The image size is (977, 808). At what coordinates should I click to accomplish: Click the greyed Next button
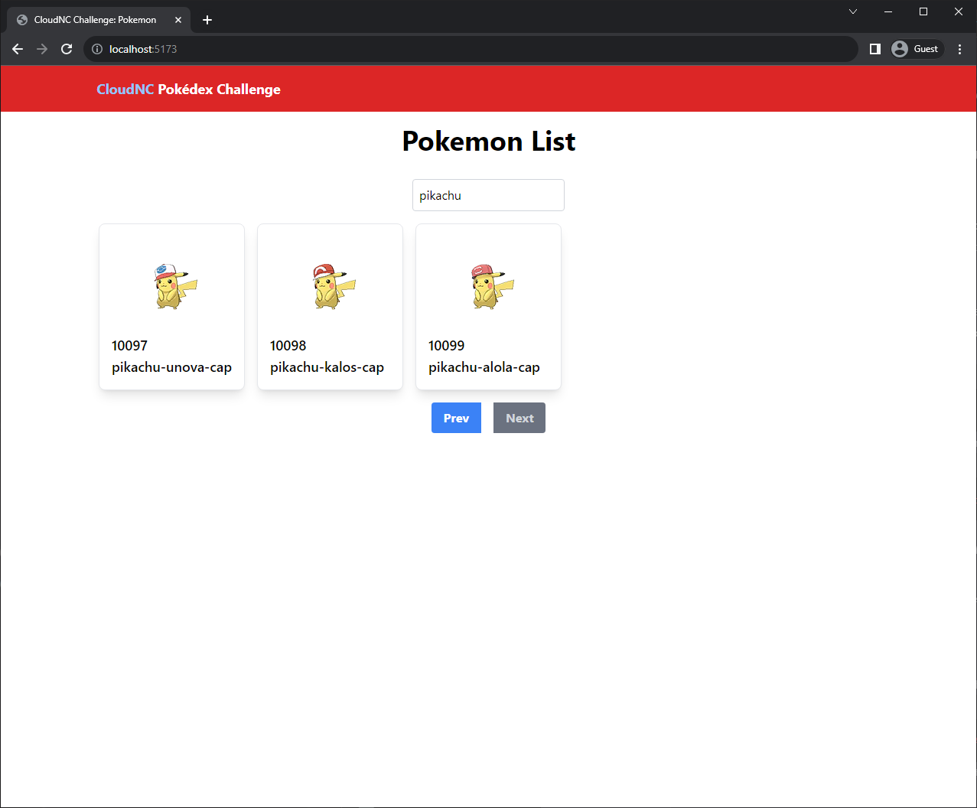(x=519, y=418)
